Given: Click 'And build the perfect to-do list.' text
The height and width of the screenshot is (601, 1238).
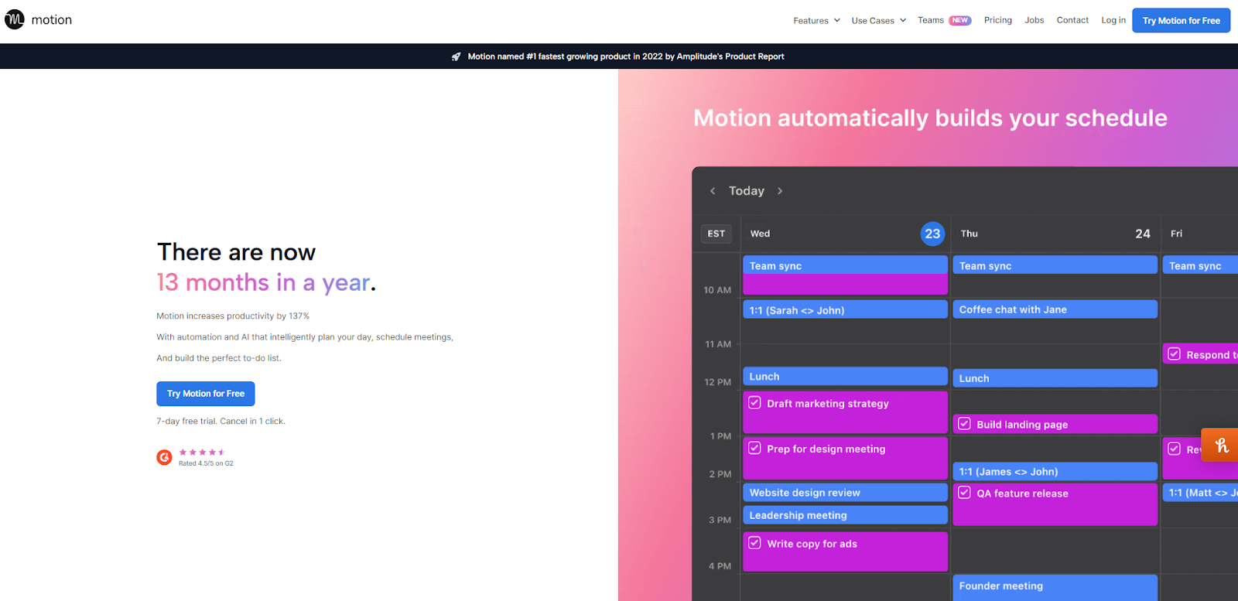Looking at the screenshot, I should pyautogui.click(x=219, y=358).
